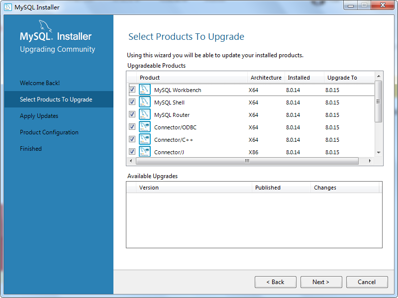Screen dimensions: 398x298
Task: Click the MySQL Installer title bar icon
Action: pyautogui.click(x=7, y=7)
